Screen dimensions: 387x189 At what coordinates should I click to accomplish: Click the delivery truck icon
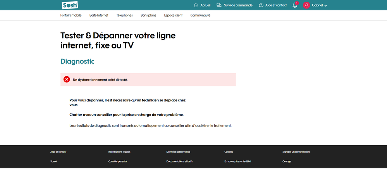coord(219,5)
